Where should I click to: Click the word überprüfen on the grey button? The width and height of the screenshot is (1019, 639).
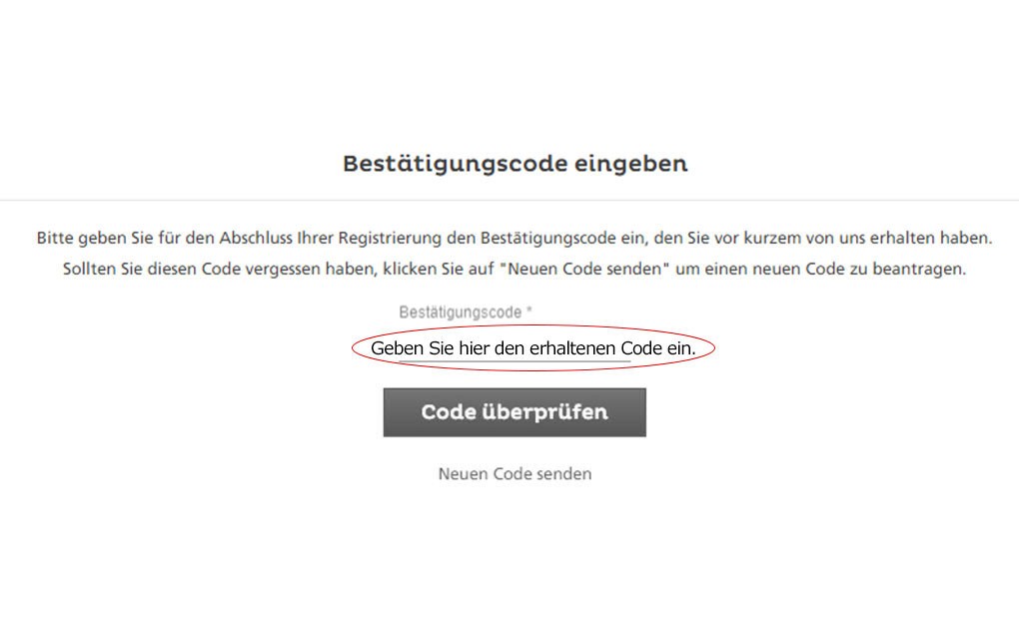point(544,412)
